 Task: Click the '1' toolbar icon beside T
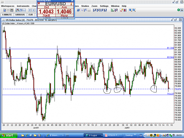[34, 10]
